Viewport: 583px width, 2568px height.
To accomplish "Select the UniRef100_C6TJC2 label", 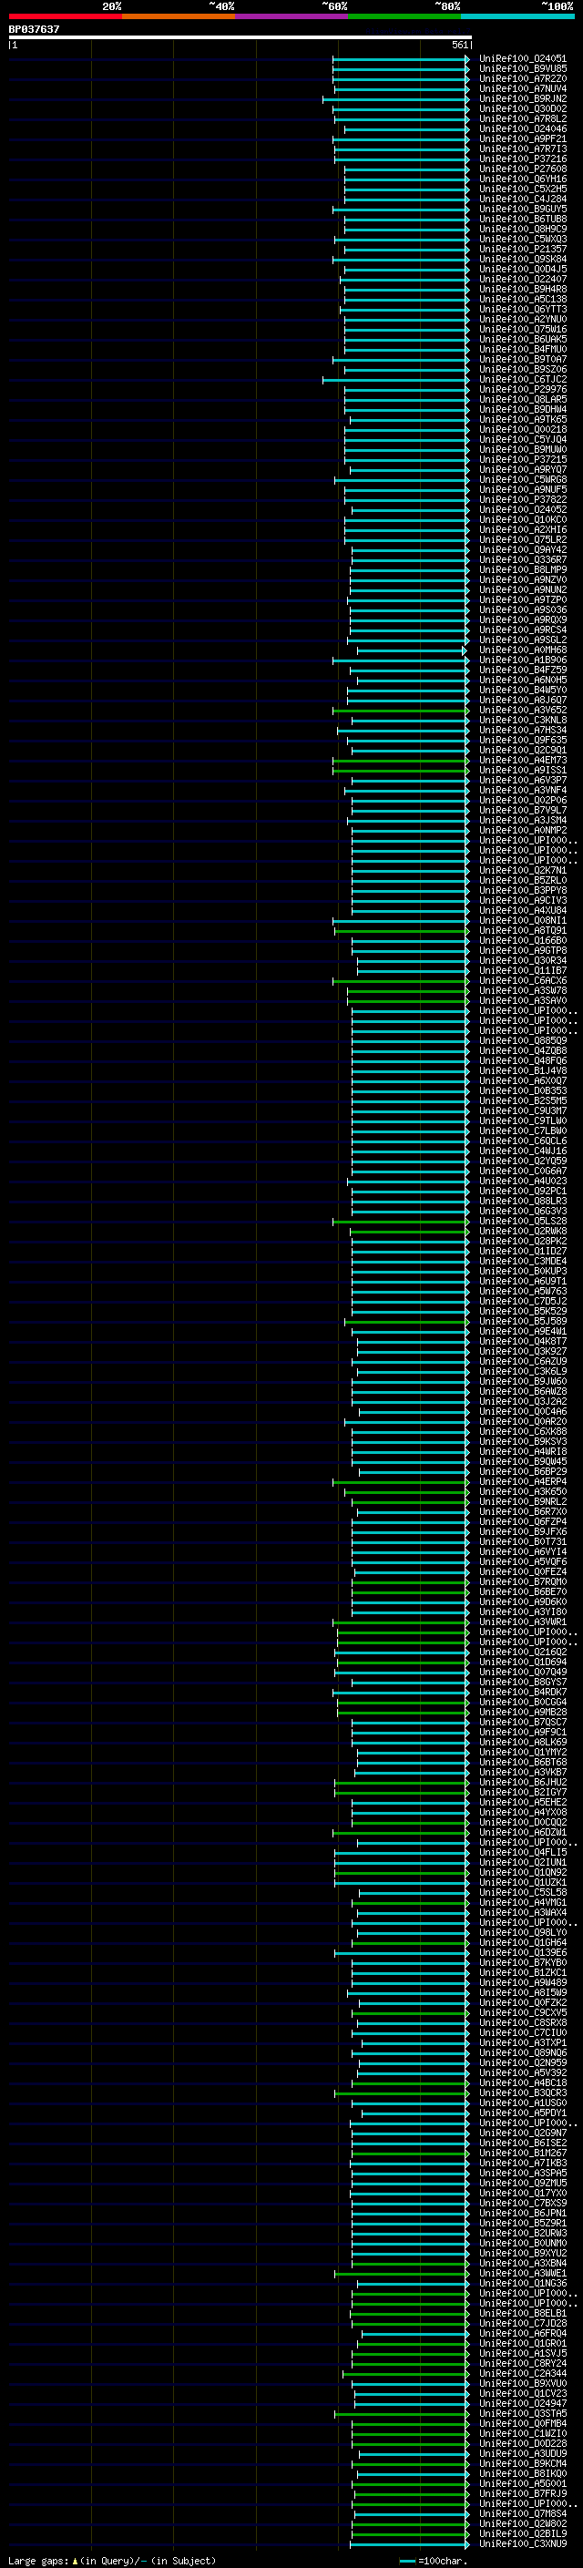I will click(523, 379).
